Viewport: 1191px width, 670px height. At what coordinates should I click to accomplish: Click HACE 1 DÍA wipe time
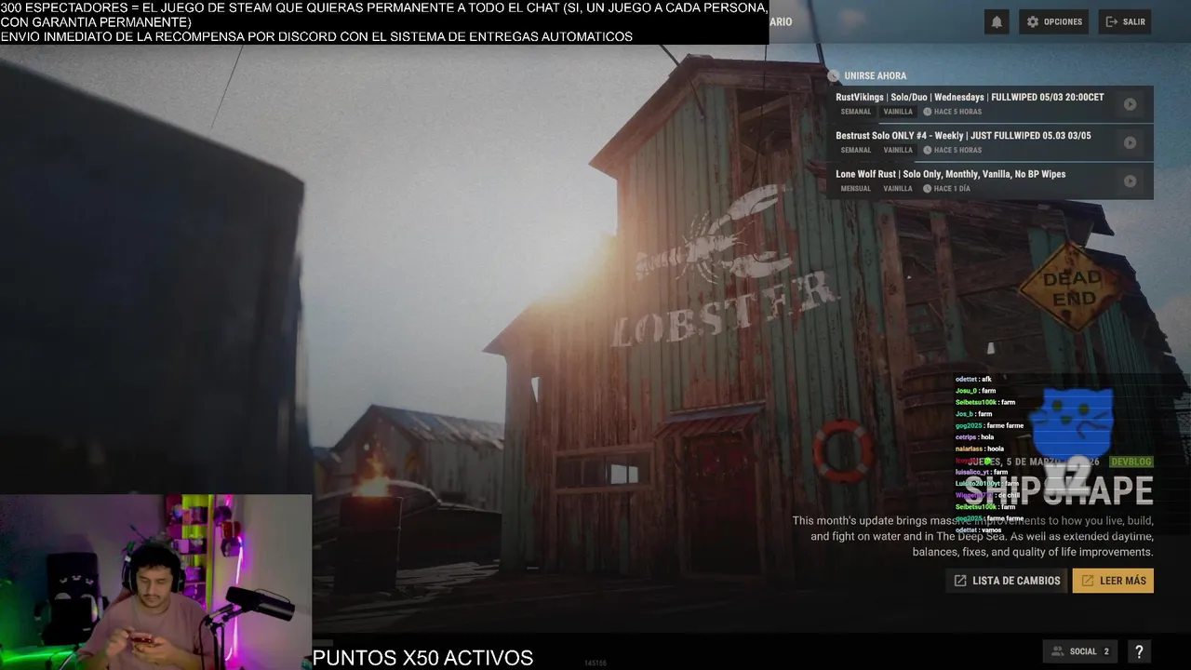coord(946,188)
